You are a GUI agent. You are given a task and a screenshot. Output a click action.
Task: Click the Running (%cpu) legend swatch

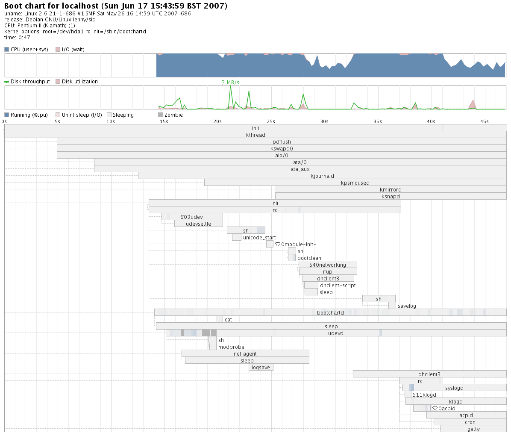tap(6, 115)
